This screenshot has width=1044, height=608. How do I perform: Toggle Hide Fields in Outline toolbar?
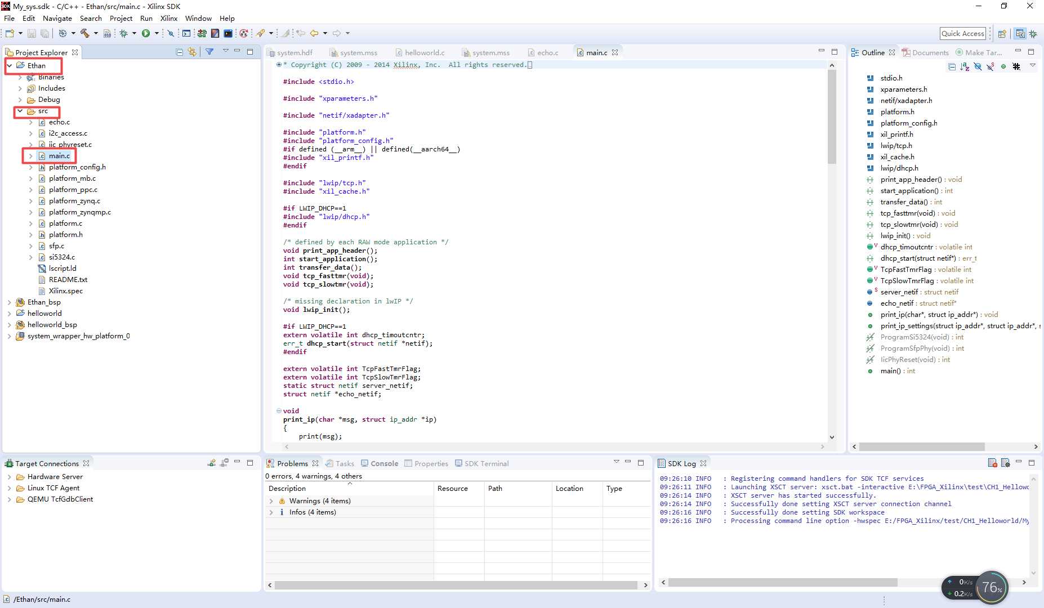pyautogui.click(x=978, y=66)
